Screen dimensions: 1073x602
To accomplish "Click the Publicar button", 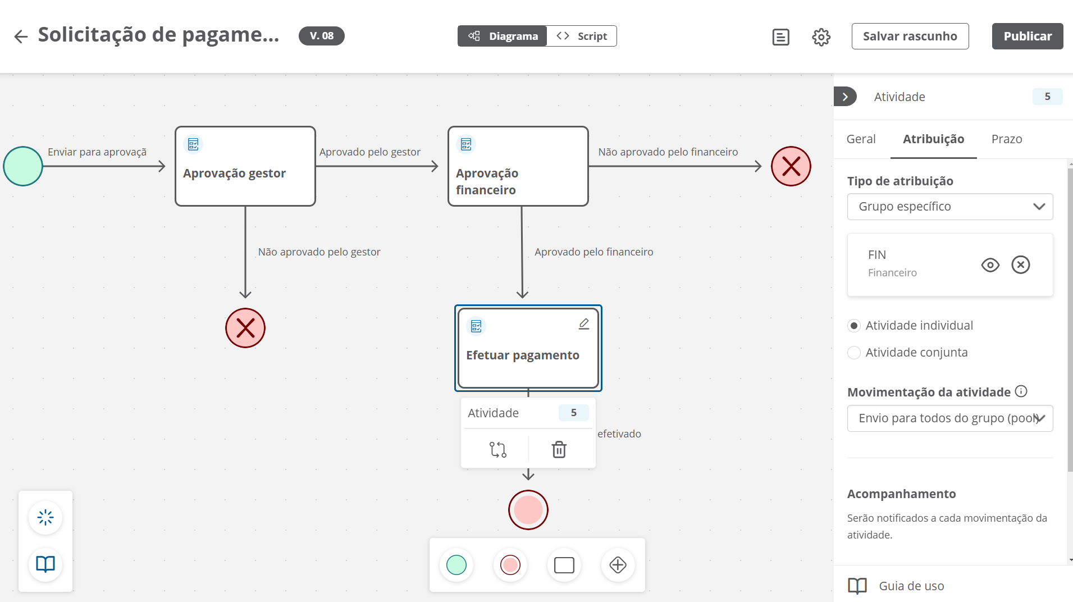I will [x=1027, y=36].
